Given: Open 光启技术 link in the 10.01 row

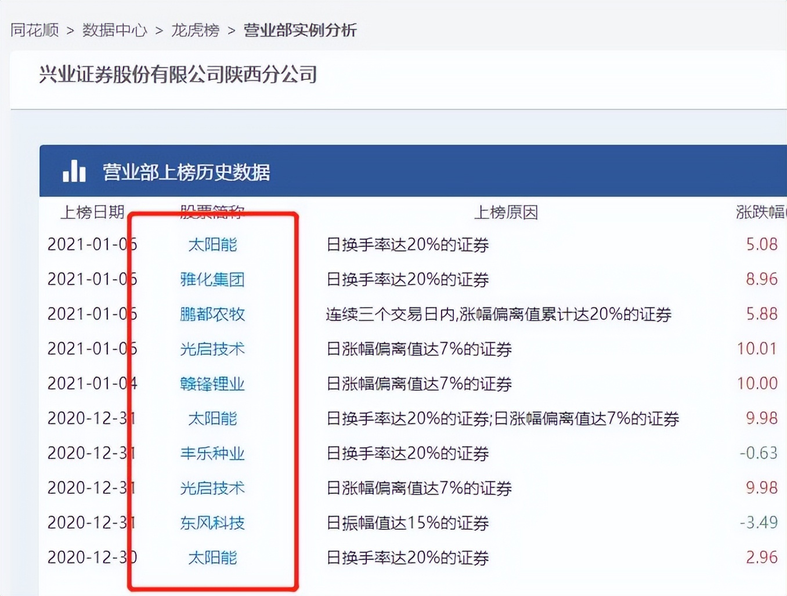Looking at the screenshot, I should [212, 349].
